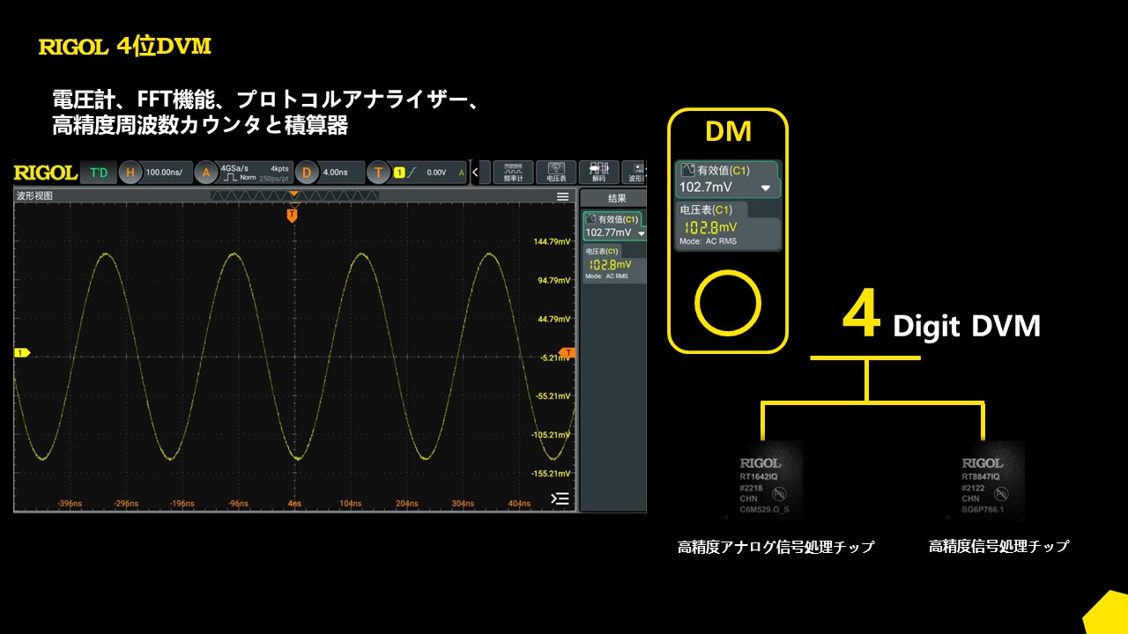Viewport: 1128px width, 634px height.
Task: Expand the 有效值 102.77mV measurement dropdown
Action: [x=641, y=232]
